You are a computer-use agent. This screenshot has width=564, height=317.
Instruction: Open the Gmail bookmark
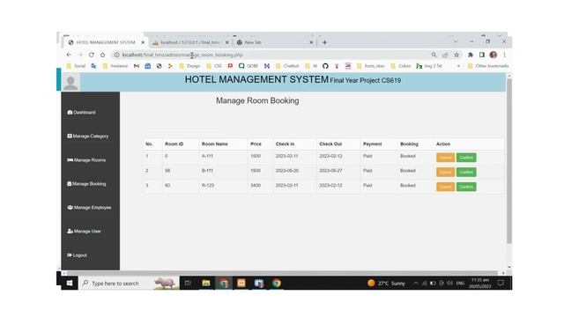coord(137,66)
